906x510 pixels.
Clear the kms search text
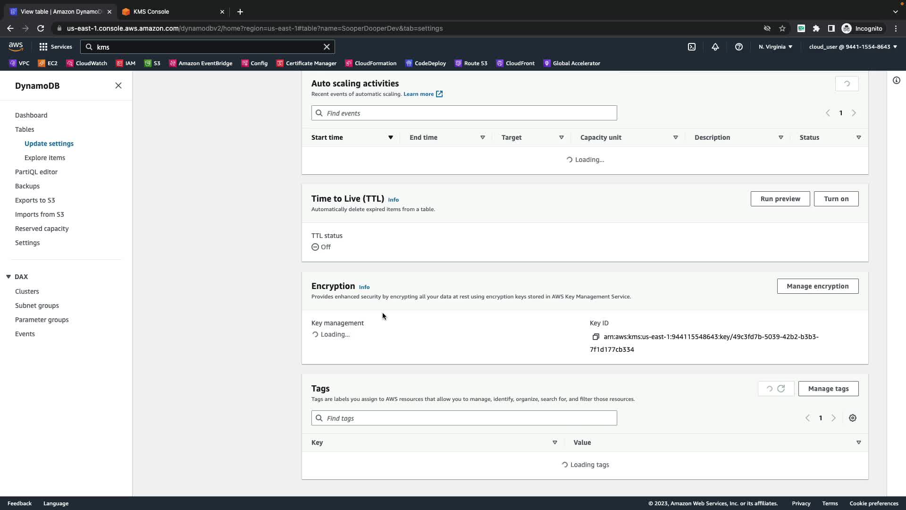click(x=327, y=47)
